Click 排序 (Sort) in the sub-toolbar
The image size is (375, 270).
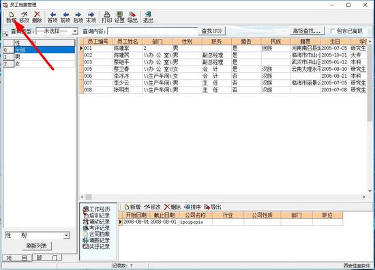[x=192, y=207]
